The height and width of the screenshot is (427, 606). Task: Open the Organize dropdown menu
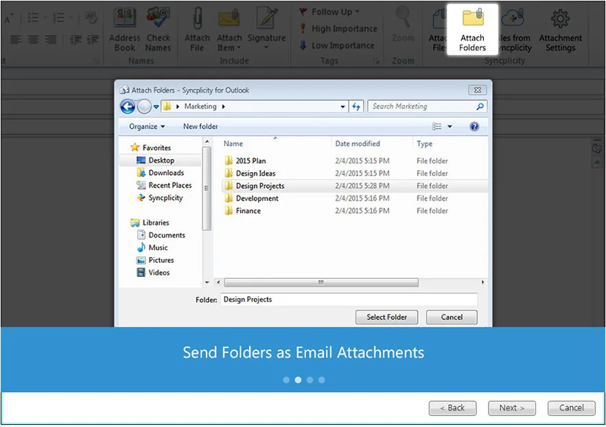click(147, 127)
